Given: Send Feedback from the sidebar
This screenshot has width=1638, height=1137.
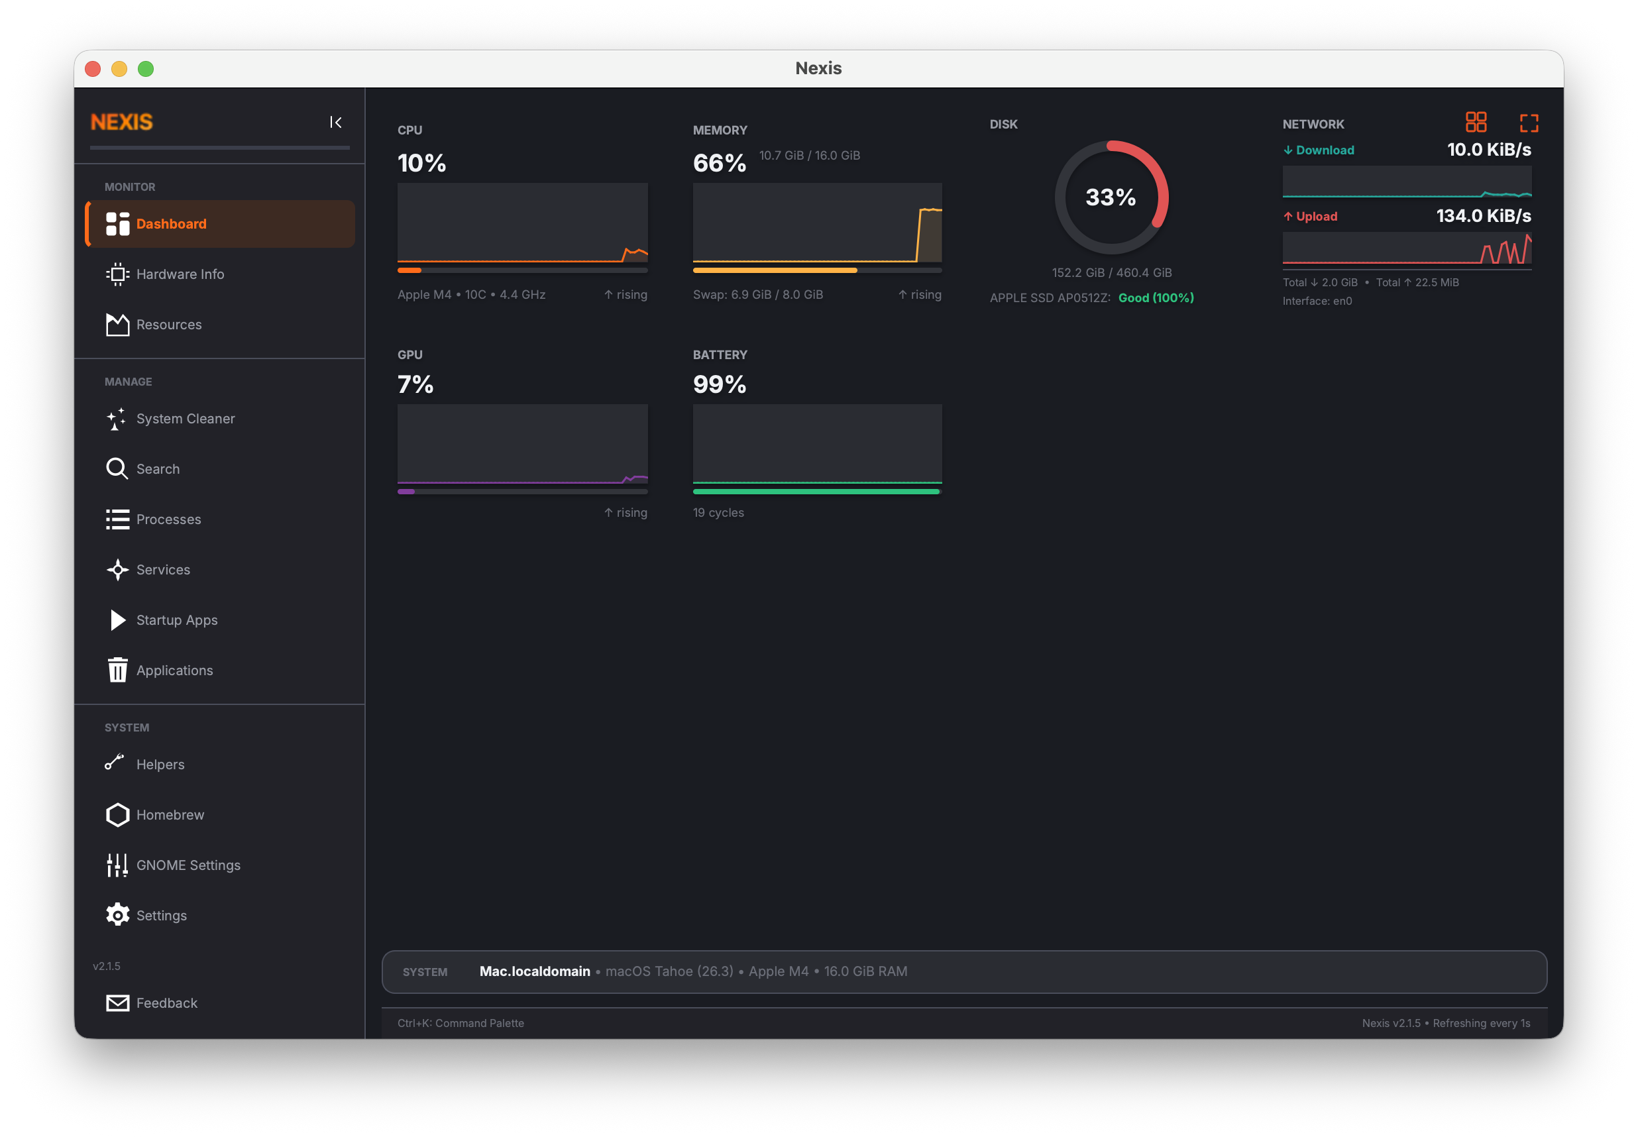Looking at the screenshot, I should (167, 1002).
